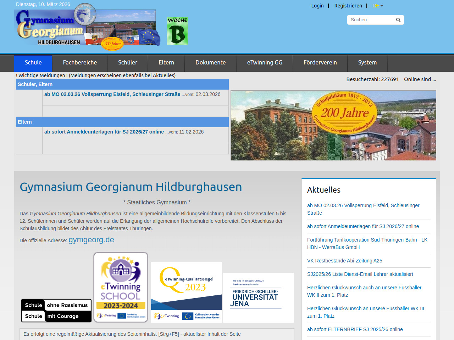Image resolution: width=454 pixels, height=340 pixels.
Task: Open Vollsperrung Eisfeld notice under Schüler, Eltern
Action: tap(112, 94)
